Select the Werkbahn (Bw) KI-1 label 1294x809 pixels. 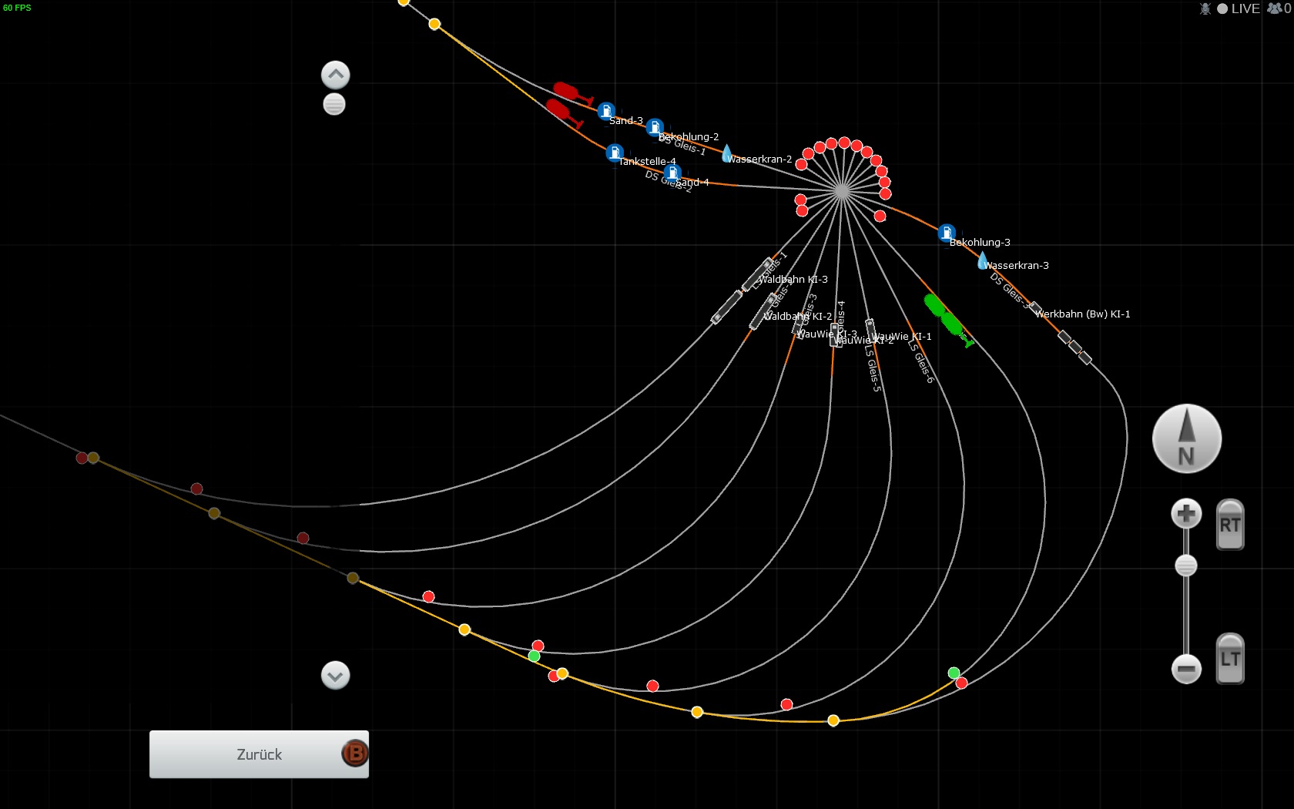[1083, 314]
